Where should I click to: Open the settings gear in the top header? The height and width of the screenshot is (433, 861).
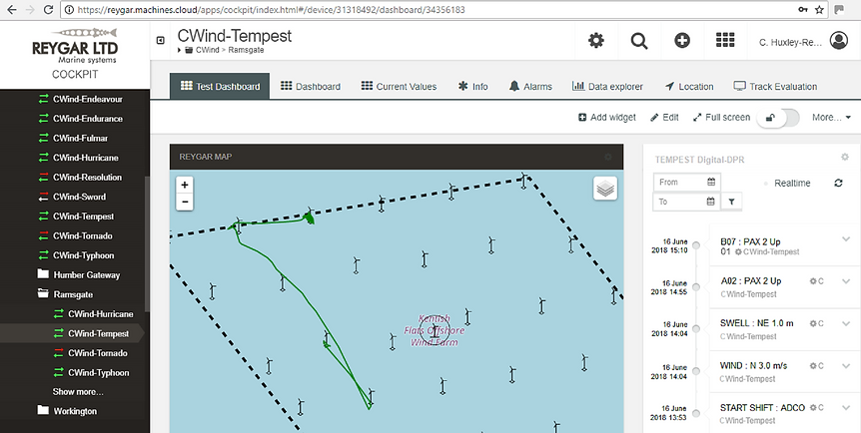tap(596, 41)
